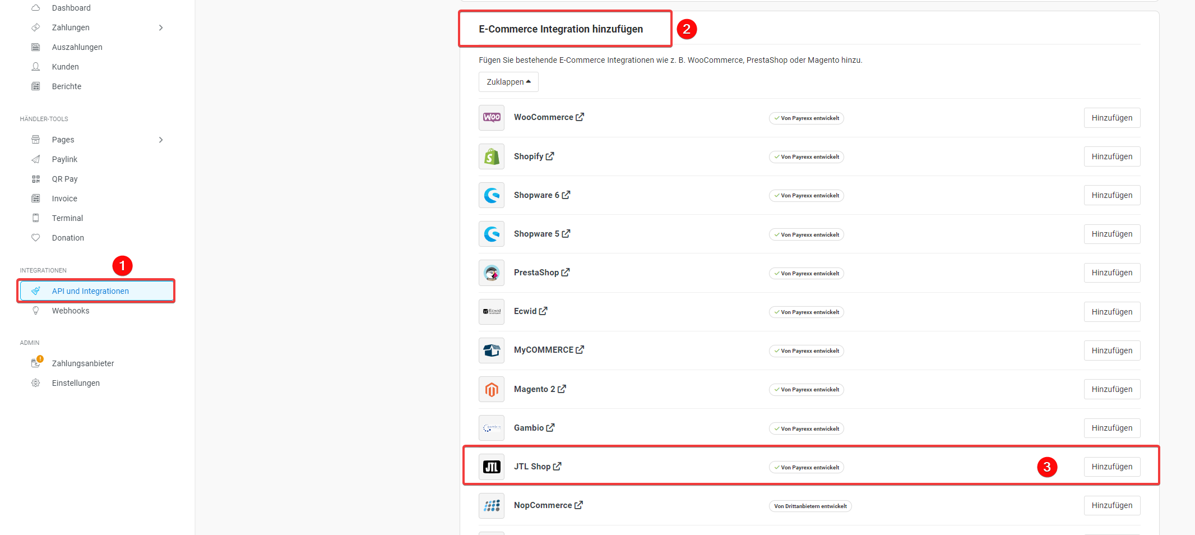Click Hinzufügen for Shopware 5
Viewport: 1195px width, 535px height.
pos(1112,234)
